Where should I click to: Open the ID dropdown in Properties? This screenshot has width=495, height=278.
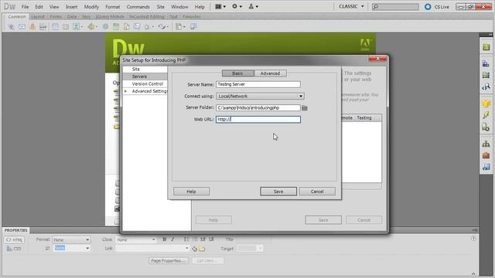click(87, 249)
